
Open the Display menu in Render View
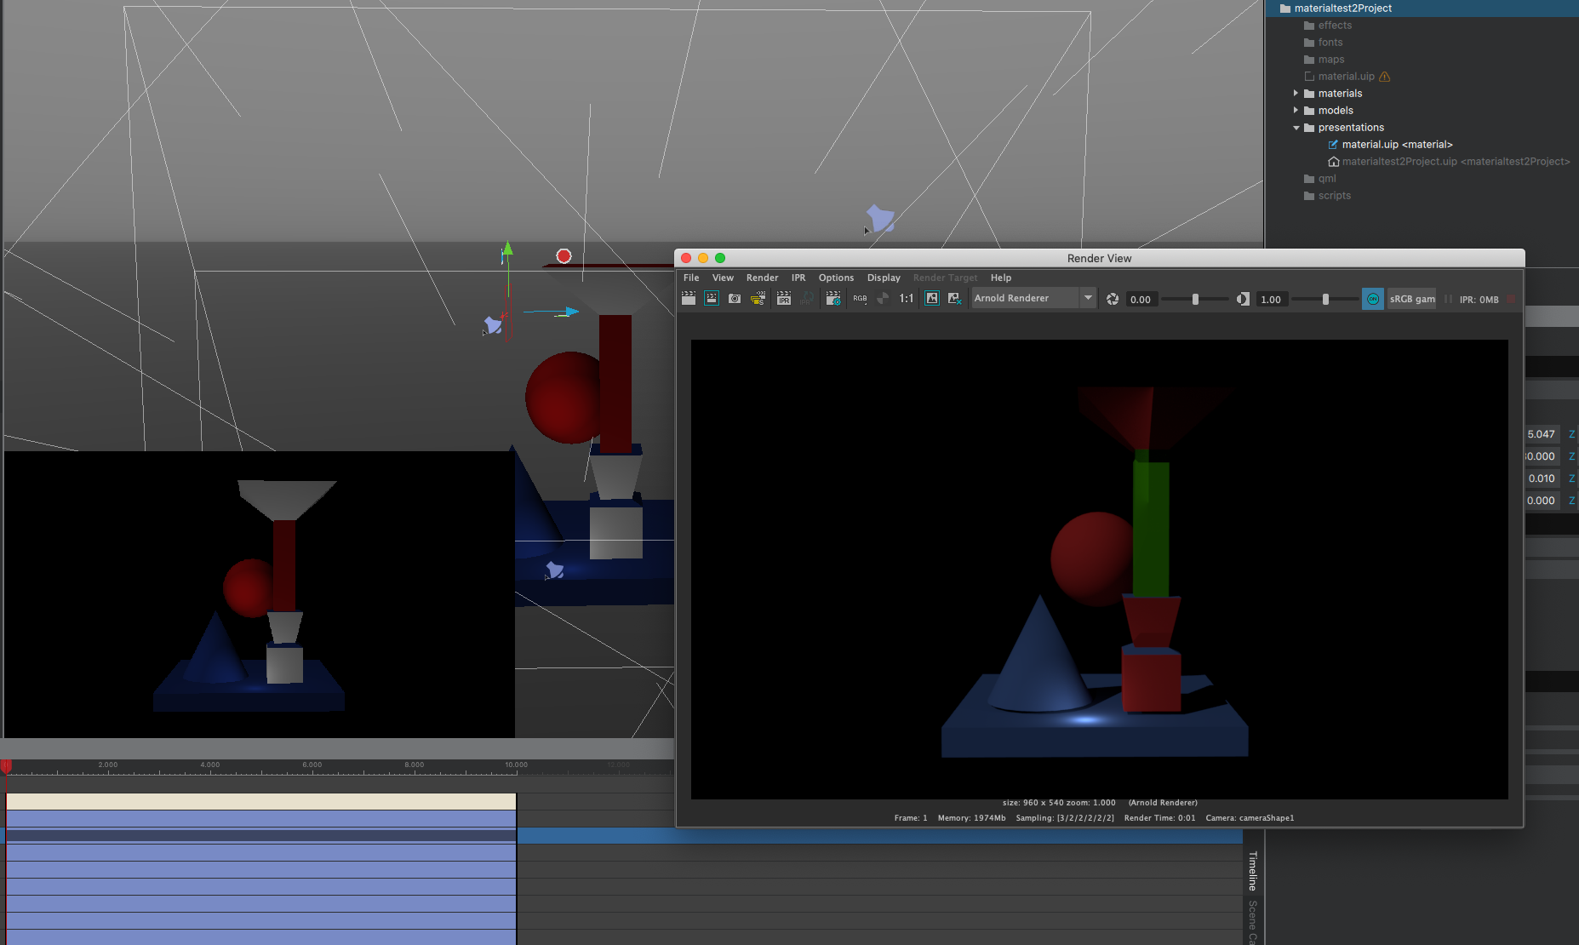883,278
